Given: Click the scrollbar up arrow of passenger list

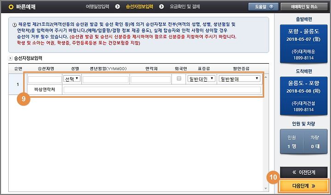Looking at the screenshot, I should coord(266,77).
